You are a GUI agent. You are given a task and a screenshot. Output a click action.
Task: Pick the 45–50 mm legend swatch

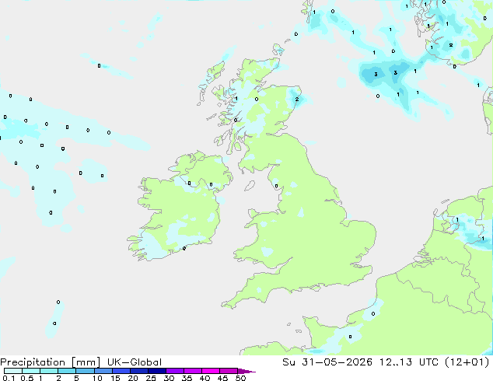229,371
